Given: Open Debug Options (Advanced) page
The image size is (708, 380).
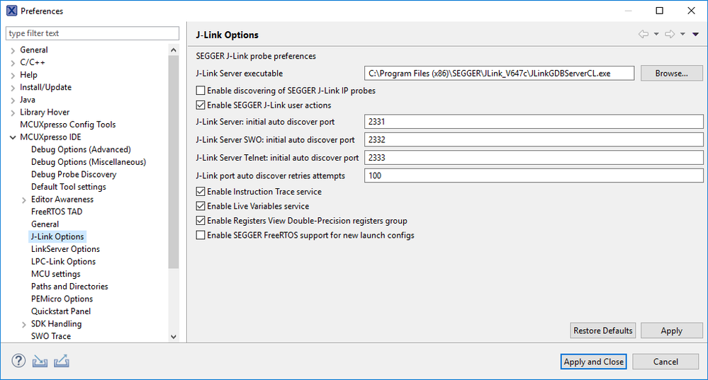Looking at the screenshot, I should click(81, 149).
